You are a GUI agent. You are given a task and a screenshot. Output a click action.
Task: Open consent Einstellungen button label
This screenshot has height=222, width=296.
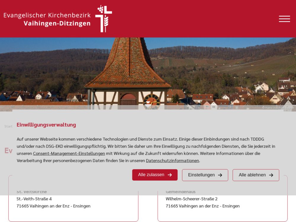(201, 175)
